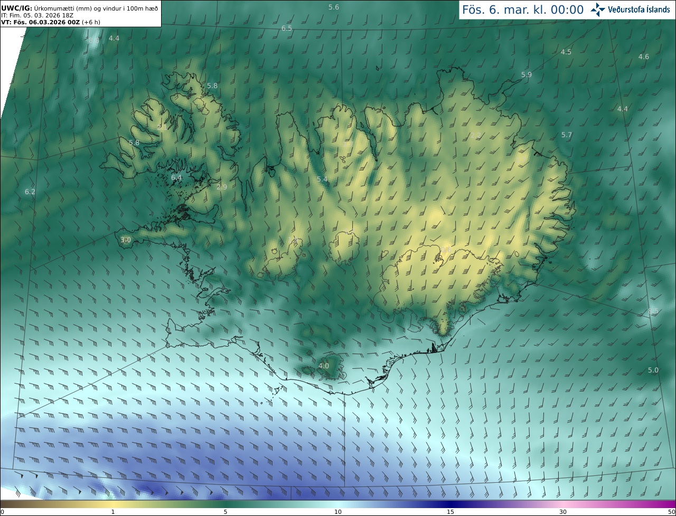Click the date header Fös. 6. mar. kl. 00:00
The height and width of the screenshot is (516, 676).
pos(523,9)
